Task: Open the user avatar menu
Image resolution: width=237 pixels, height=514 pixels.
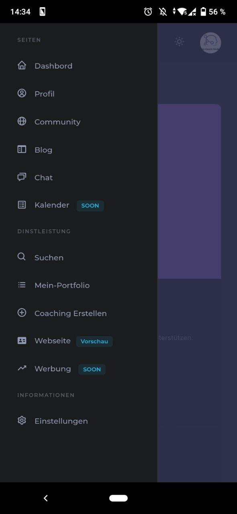Action: tap(211, 43)
